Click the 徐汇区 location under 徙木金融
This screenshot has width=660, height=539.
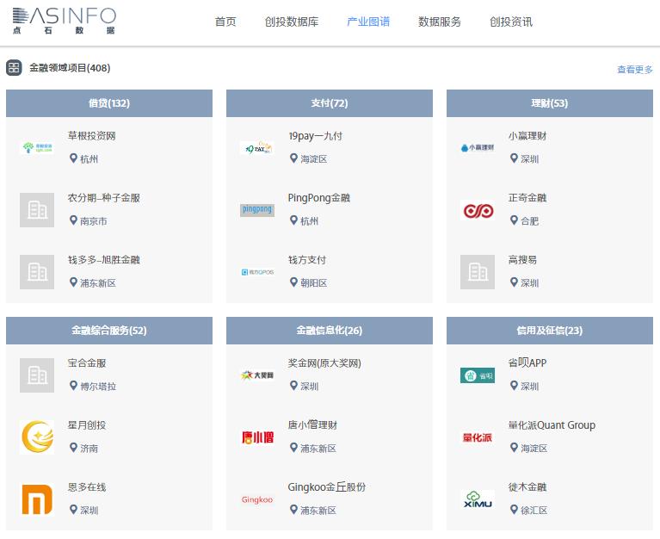534,511
